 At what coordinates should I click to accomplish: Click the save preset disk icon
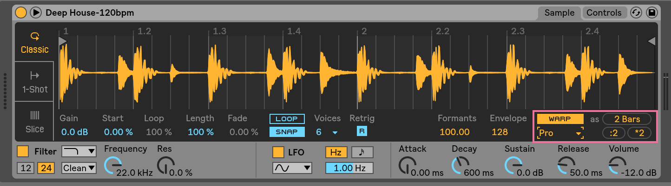tap(651, 12)
